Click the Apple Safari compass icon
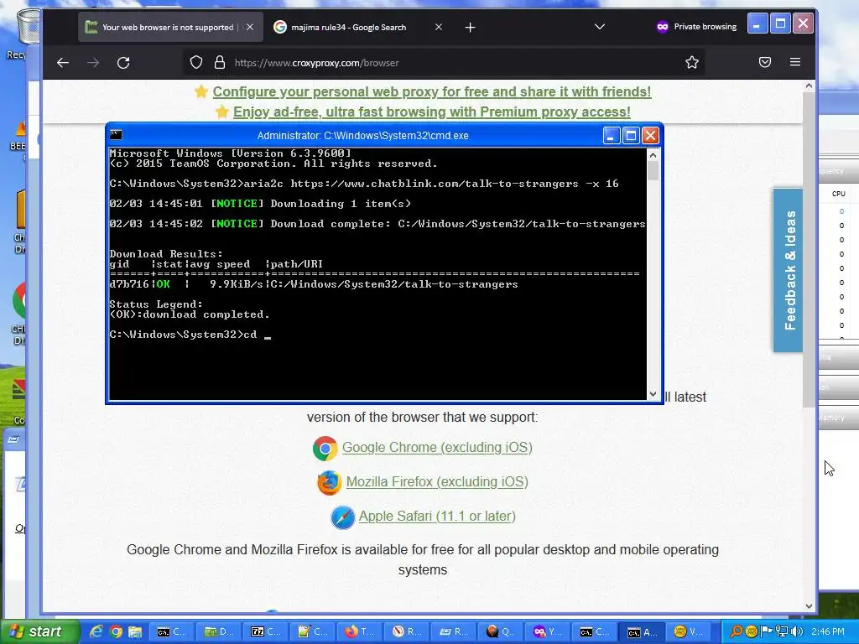 click(343, 517)
